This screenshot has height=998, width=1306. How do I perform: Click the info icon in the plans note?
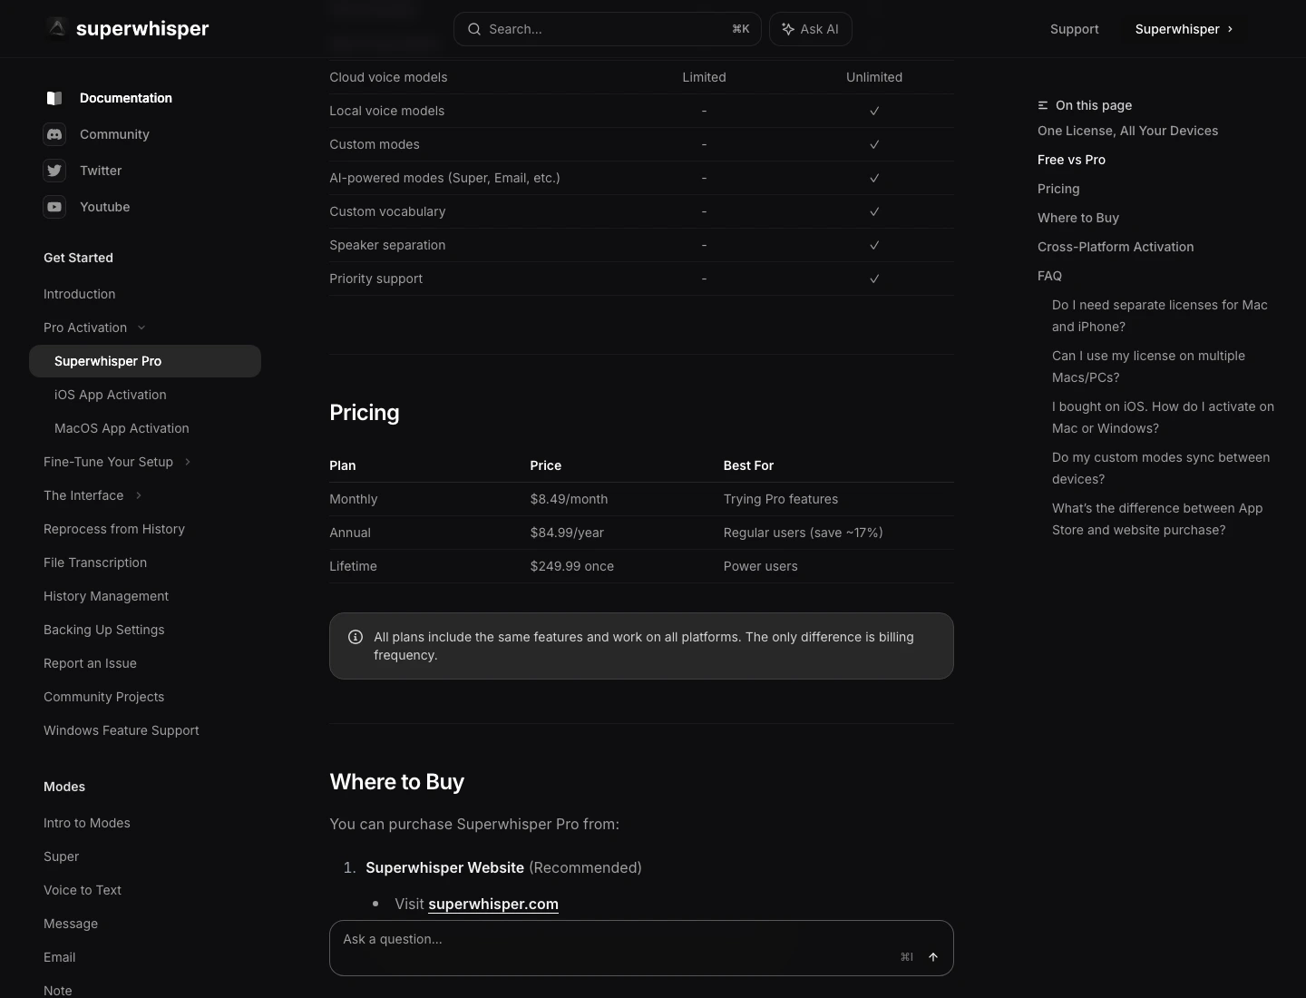click(356, 637)
